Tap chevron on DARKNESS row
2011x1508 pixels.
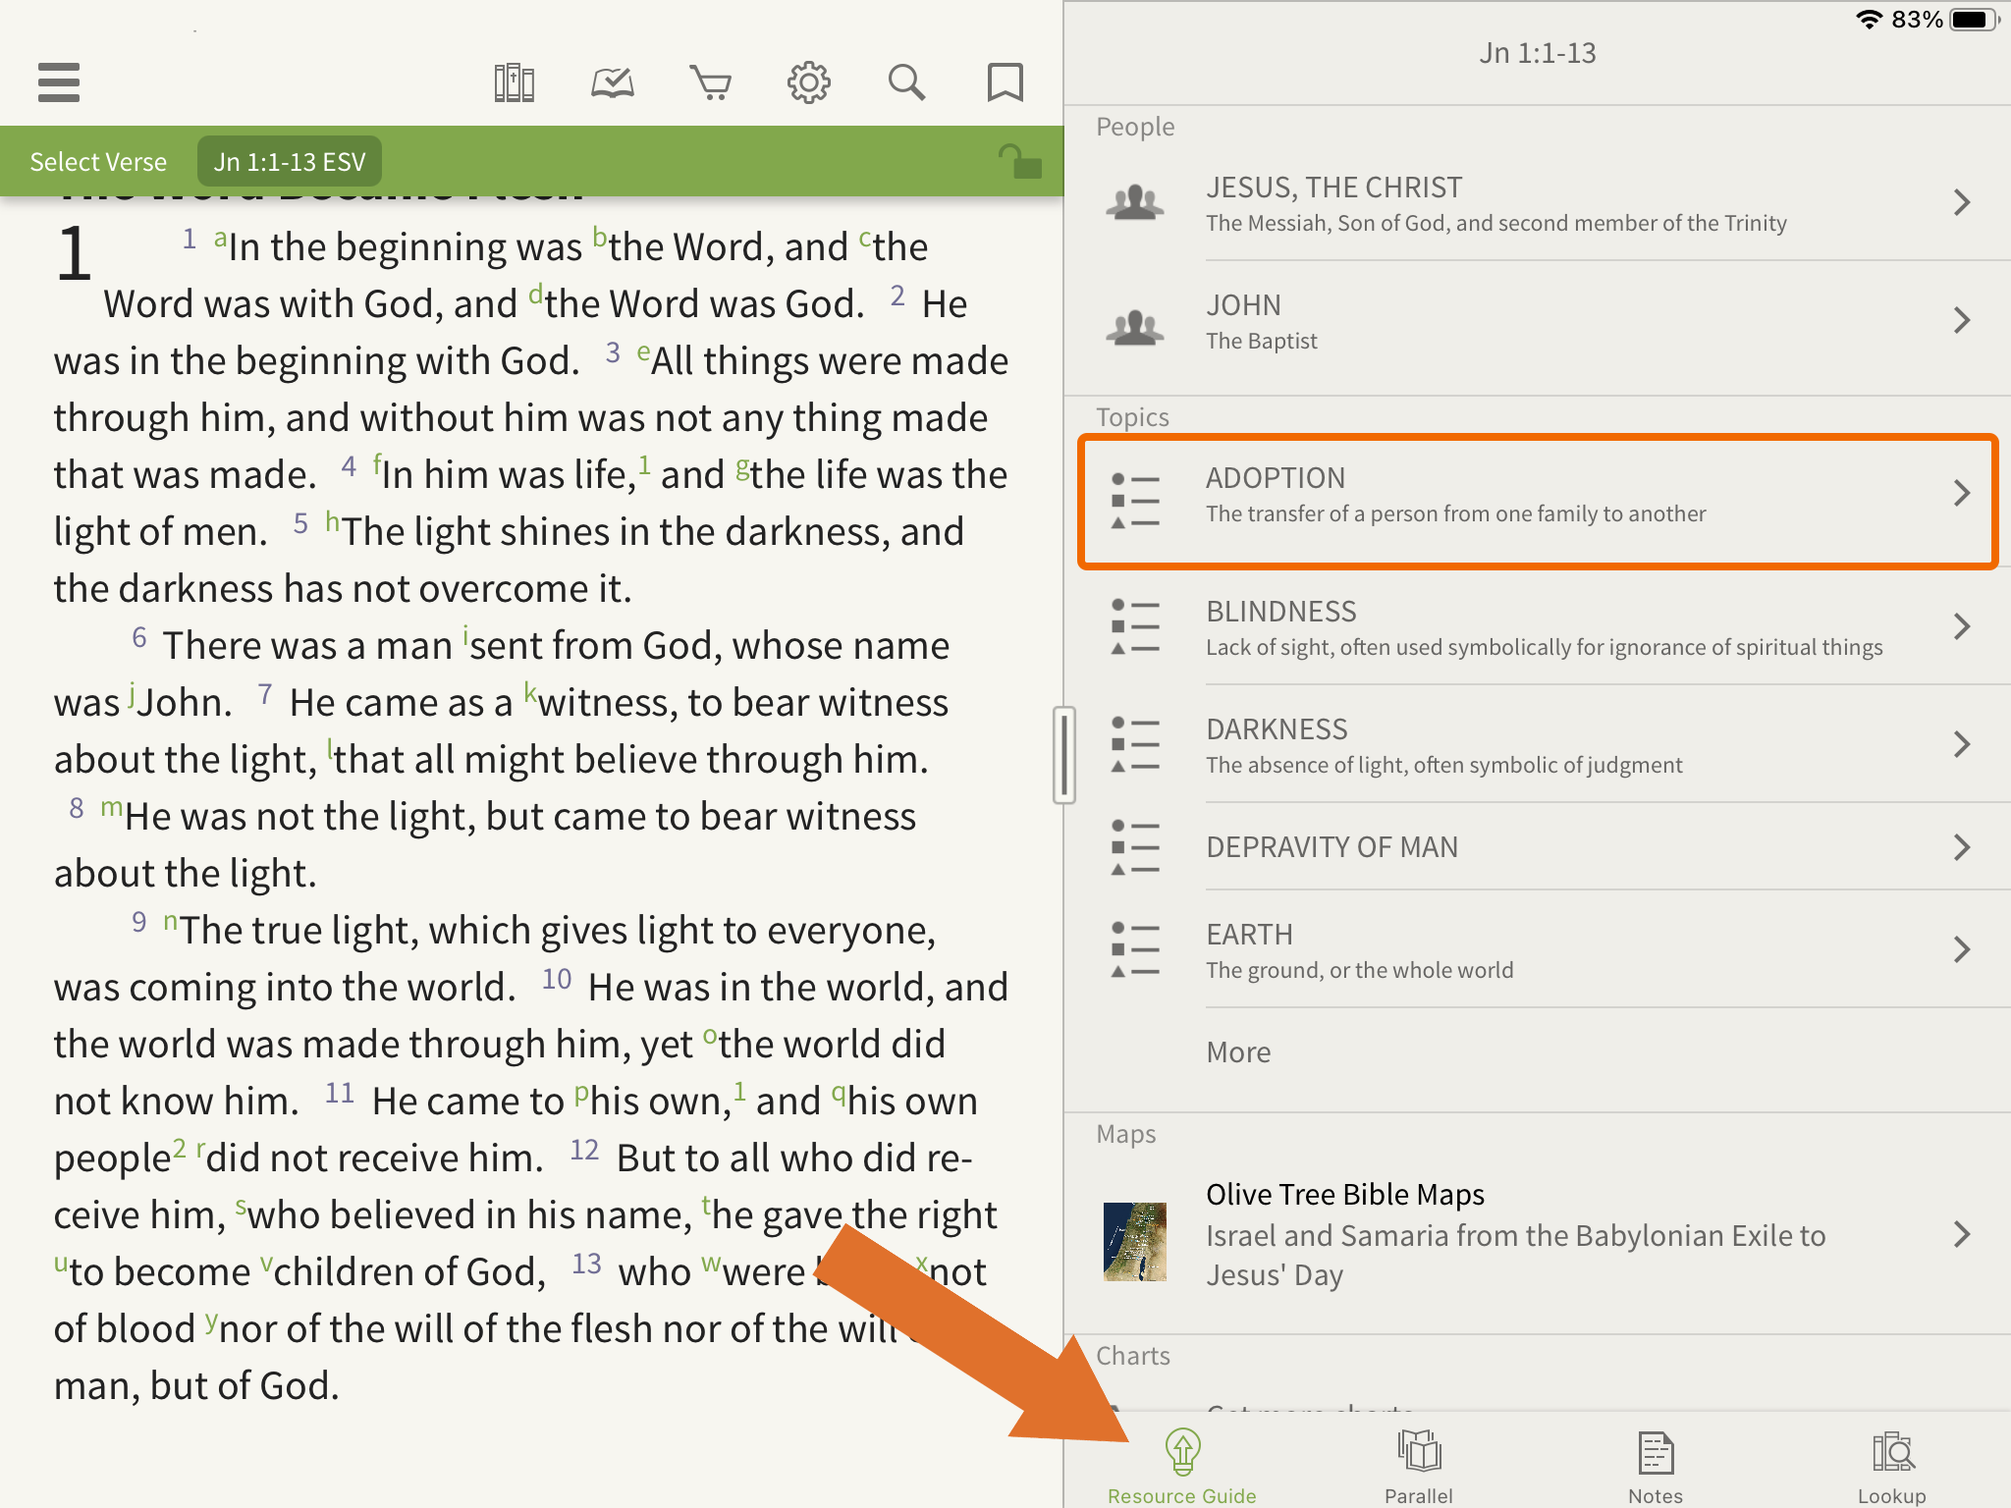(x=1962, y=744)
